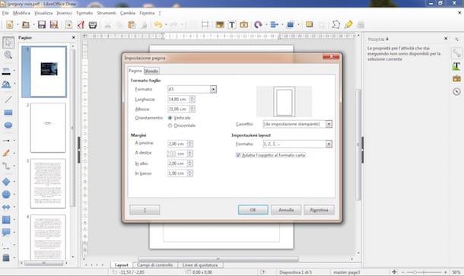Click the Larghezza width spinner
The width and height of the screenshot is (464, 276).
(x=192, y=100)
